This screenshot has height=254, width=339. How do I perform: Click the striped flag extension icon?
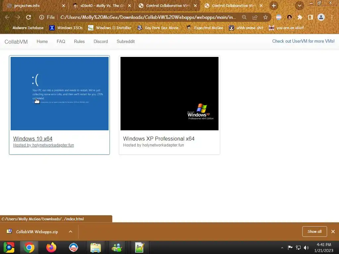point(279,17)
